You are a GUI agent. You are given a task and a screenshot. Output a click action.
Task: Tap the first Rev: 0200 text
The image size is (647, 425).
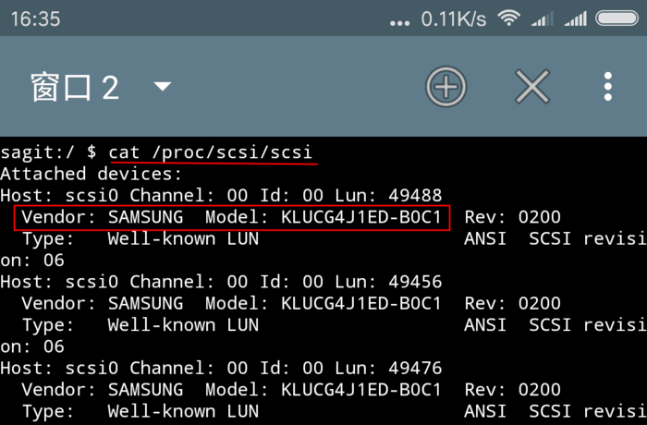pyautogui.click(x=512, y=218)
